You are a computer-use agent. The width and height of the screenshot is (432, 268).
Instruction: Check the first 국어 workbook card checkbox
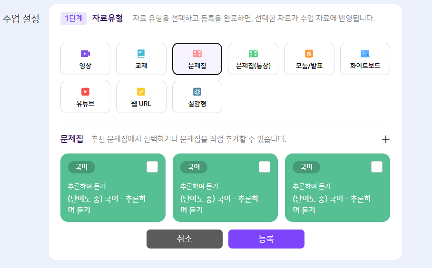click(x=152, y=167)
